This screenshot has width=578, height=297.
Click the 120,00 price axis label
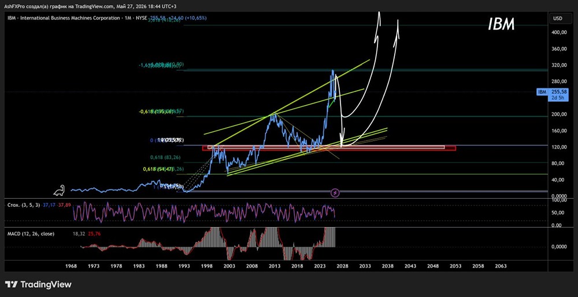pyautogui.click(x=559, y=147)
